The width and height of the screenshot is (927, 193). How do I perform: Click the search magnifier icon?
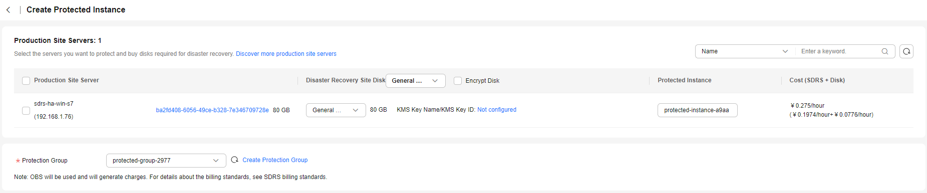coord(885,51)
